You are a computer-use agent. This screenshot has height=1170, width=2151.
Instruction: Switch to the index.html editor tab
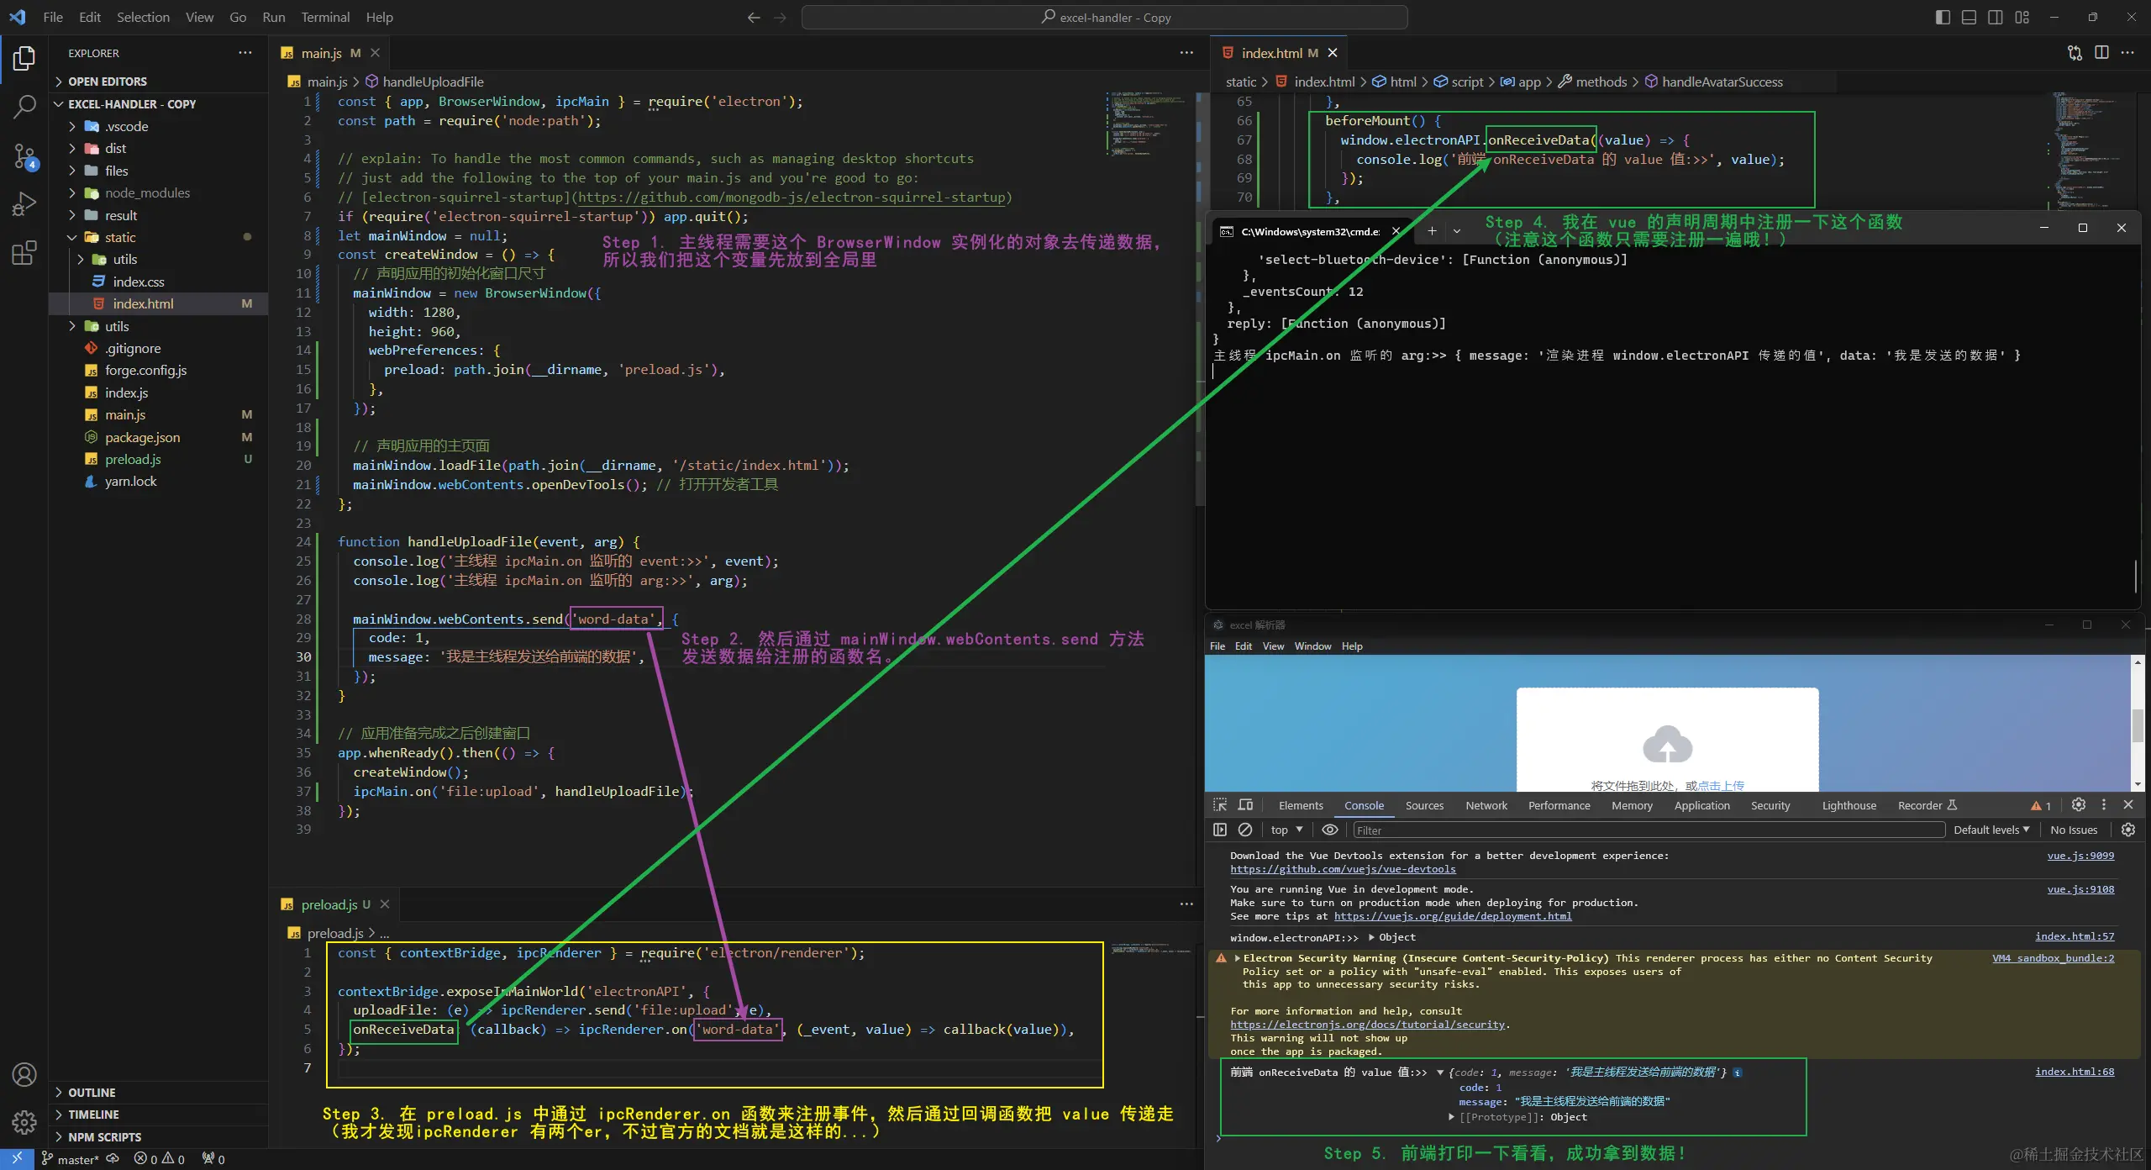click(1272, 53)
